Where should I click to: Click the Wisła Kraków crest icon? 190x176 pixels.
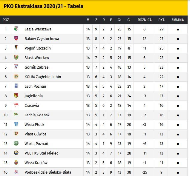tap(16, 162)
